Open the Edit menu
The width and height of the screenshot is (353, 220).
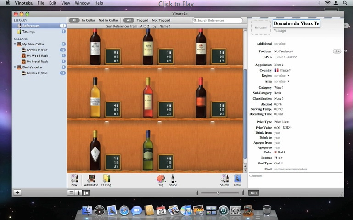point(53,3)
